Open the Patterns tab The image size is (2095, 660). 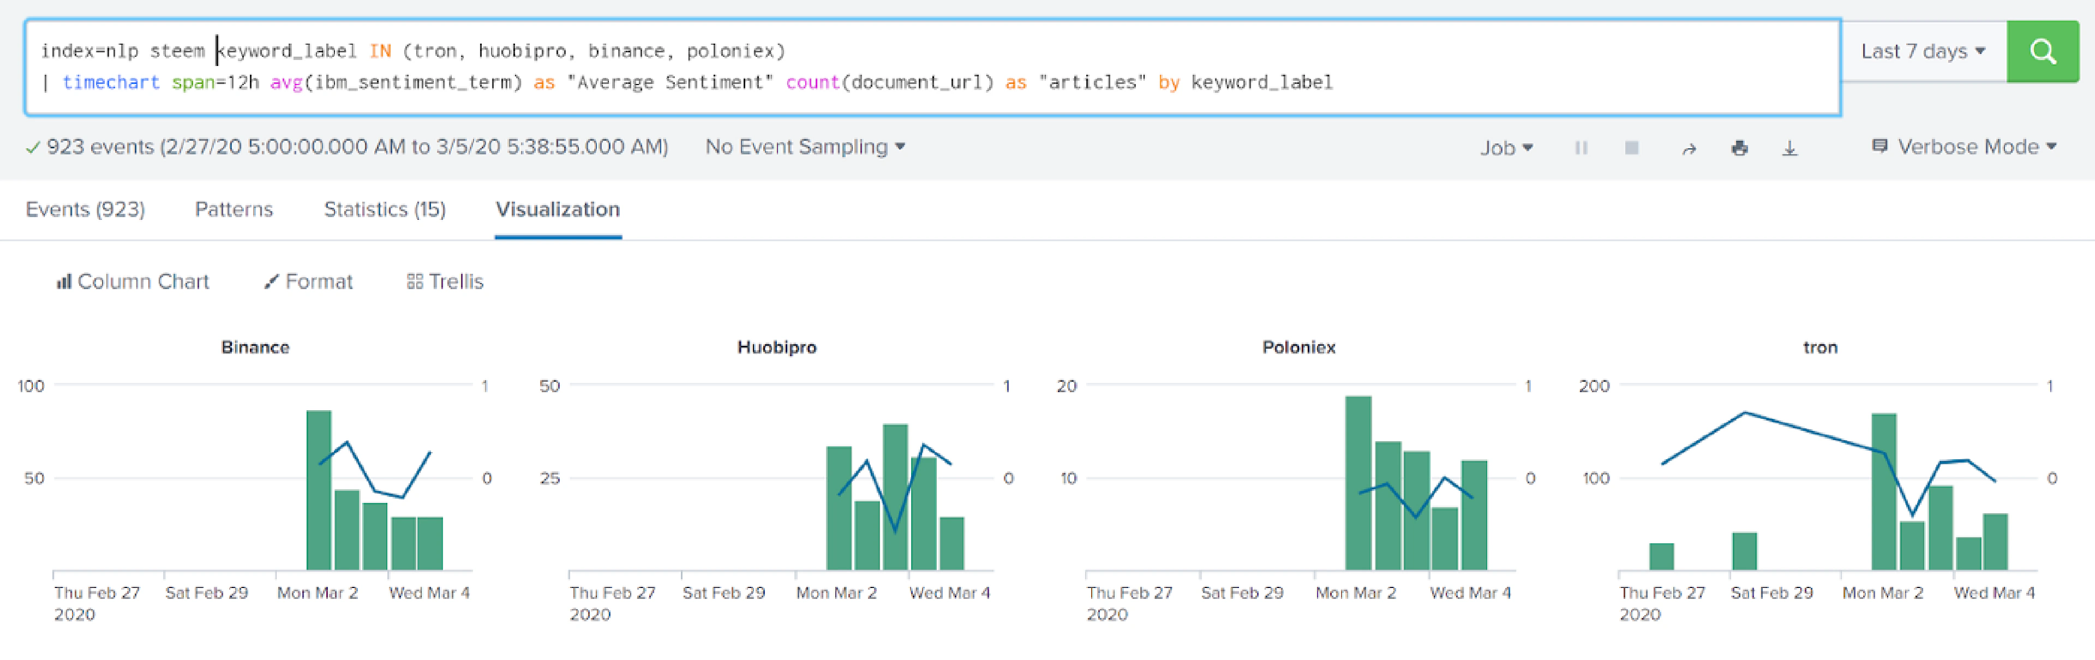[x=234, y=209]
